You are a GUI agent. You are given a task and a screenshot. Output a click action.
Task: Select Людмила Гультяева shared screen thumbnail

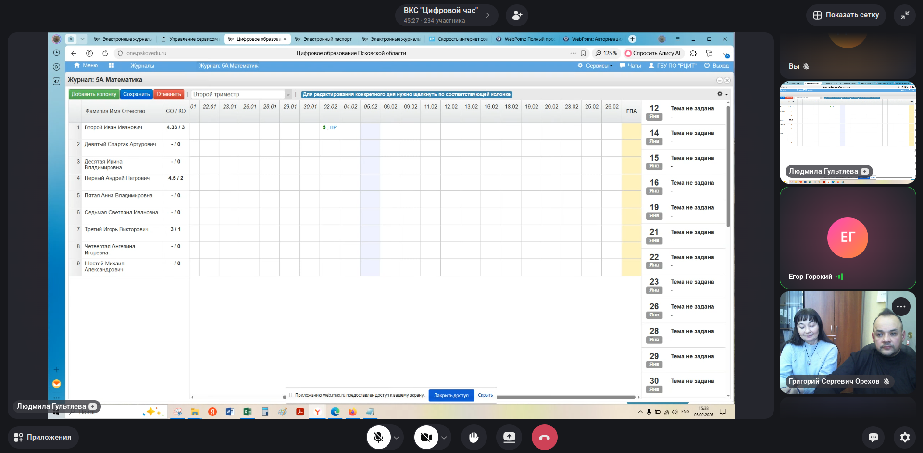coord(848,132)
